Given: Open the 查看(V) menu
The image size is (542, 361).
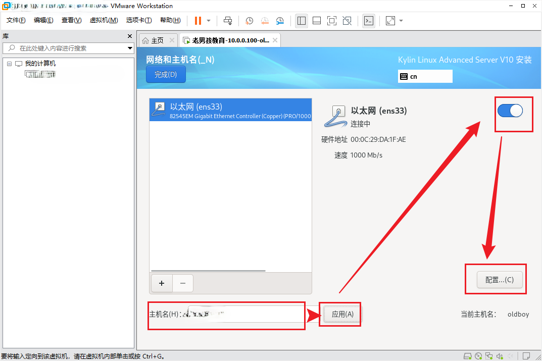Looking at the screenshot, I should [72, 20].
